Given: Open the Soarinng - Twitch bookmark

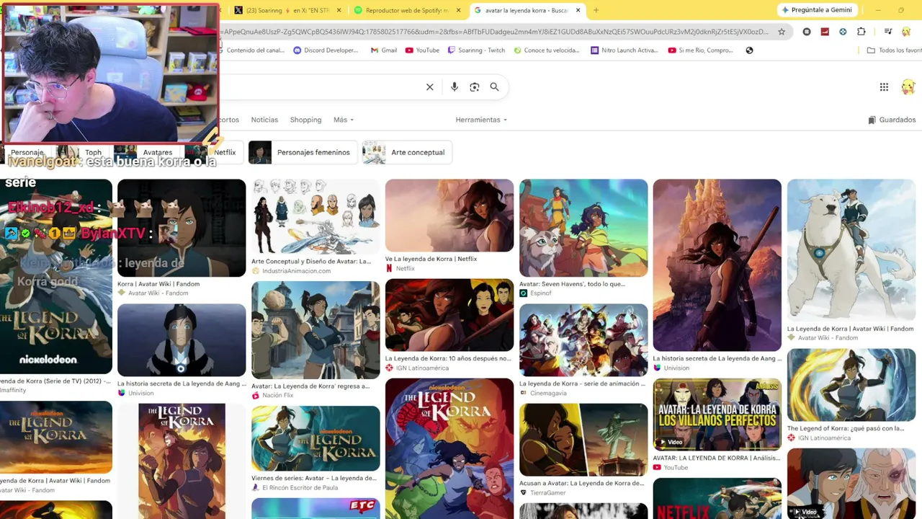Looking at the screenshot, I should pos(476,50).
